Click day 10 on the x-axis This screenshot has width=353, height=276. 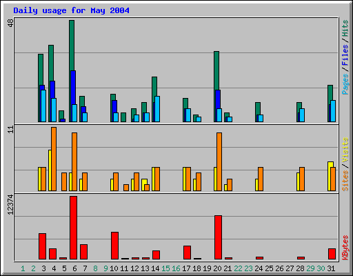pos(114,268)
